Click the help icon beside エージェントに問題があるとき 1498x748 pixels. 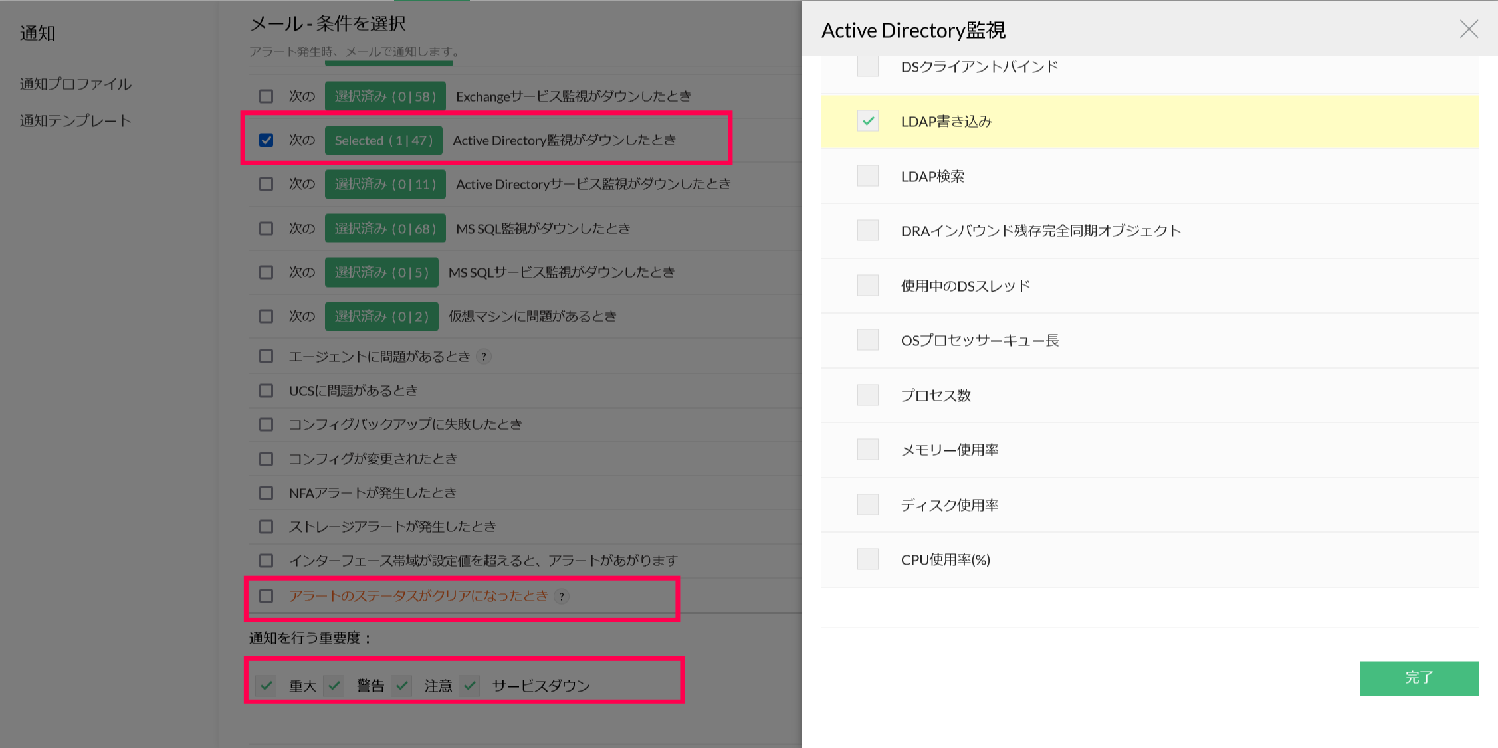tap(484, 357)
